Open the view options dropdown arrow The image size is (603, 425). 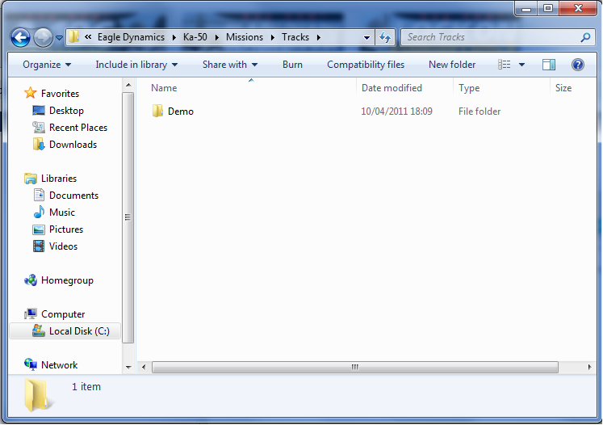521,65
